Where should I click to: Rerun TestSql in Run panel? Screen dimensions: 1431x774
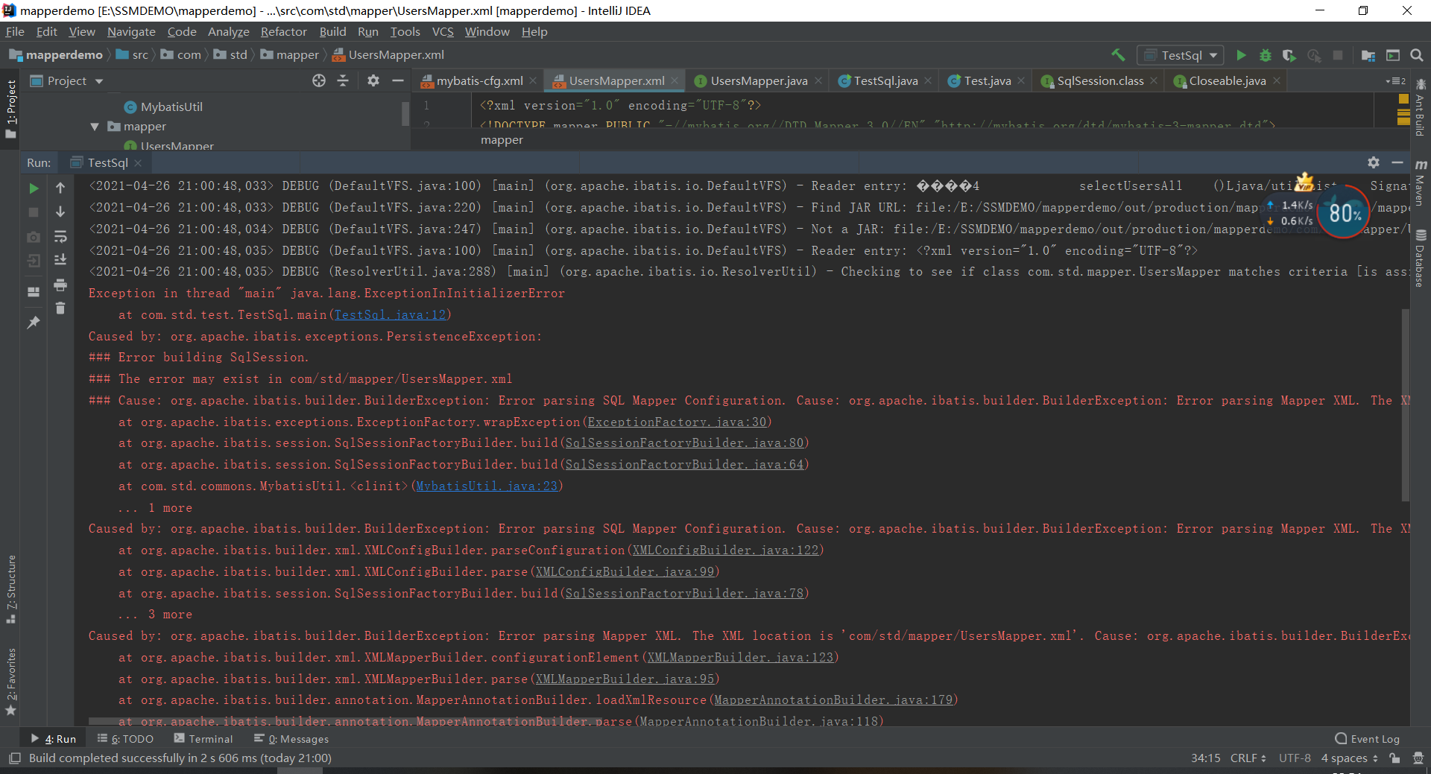pyautogui.click(x=34, y=188)
